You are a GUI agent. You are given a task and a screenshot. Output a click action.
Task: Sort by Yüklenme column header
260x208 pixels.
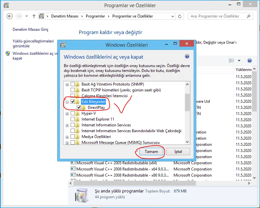243,70
